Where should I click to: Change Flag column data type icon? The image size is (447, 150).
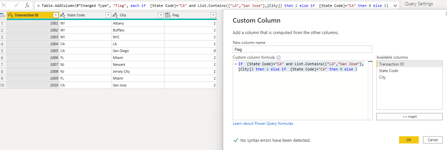click(x=168, y=15)
